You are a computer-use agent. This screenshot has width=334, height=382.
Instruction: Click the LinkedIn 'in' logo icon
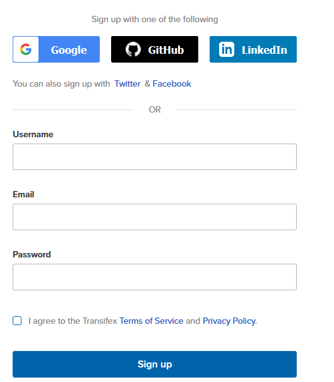(x=227, y=49)
